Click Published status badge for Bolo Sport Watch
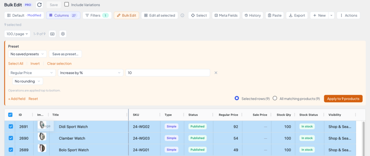Viewport: 370px width, 156px height. tap(198, 149)
